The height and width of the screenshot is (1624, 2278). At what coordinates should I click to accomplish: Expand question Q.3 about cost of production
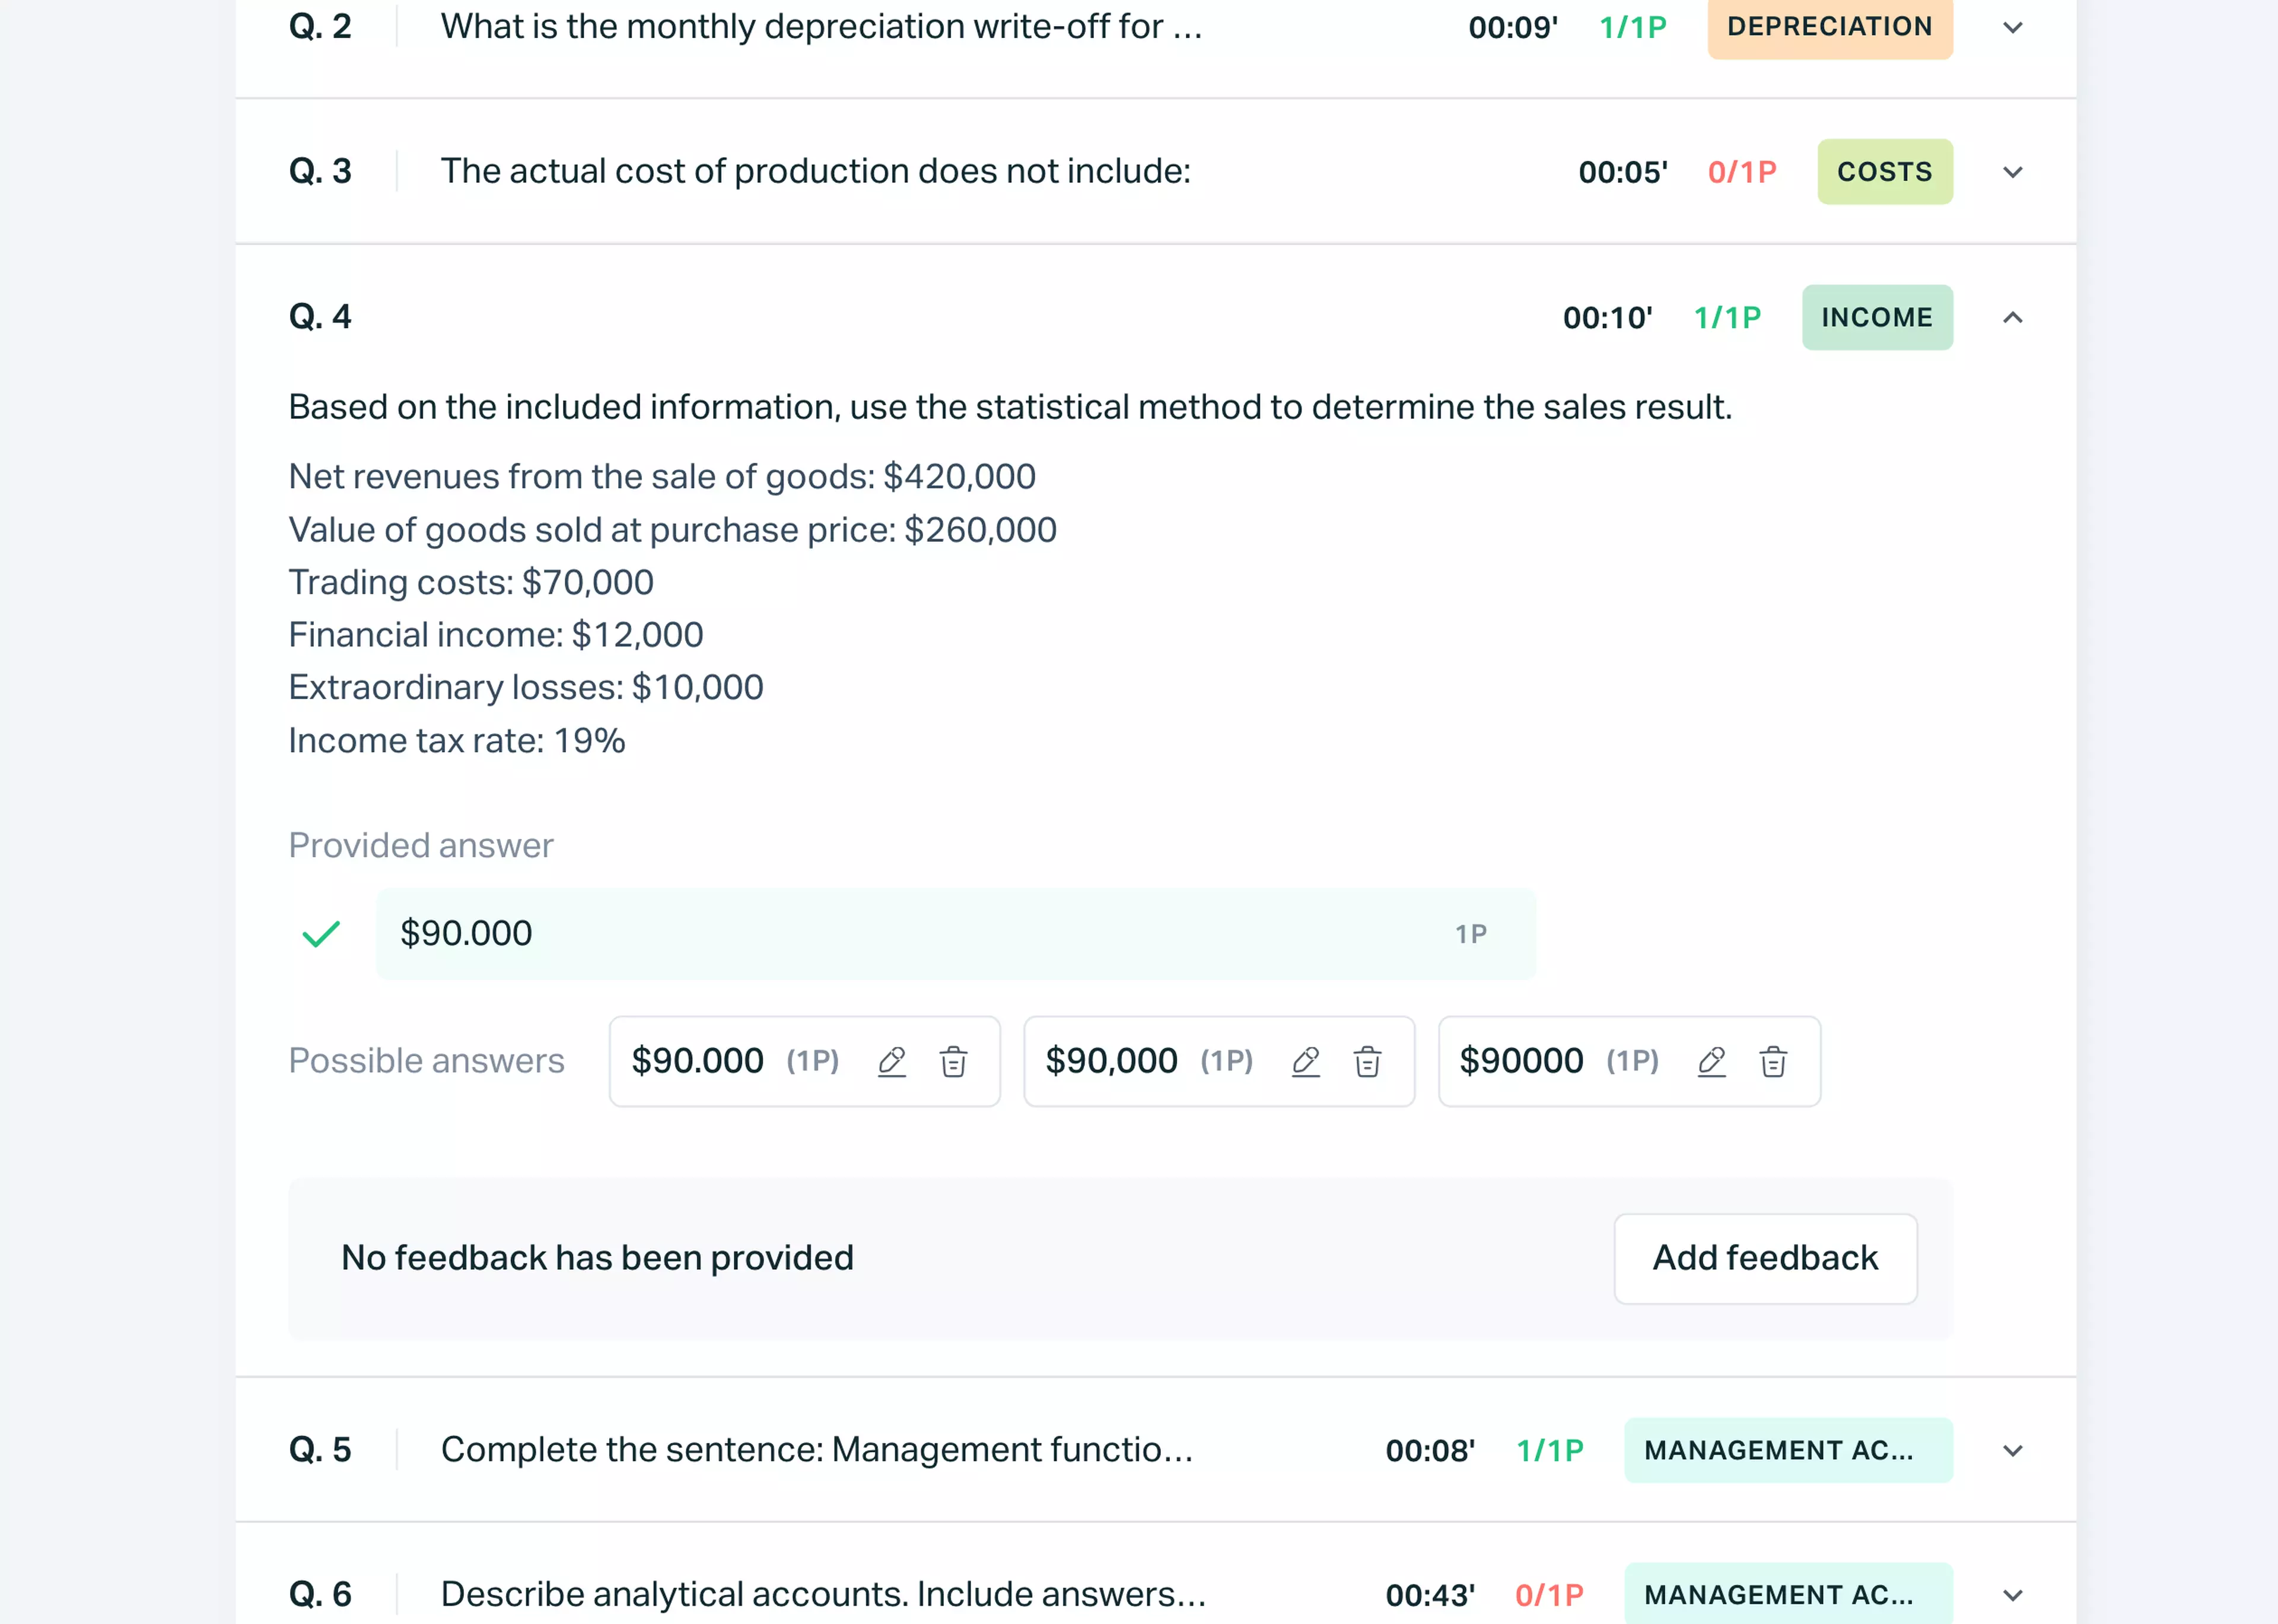(2012, 172)
